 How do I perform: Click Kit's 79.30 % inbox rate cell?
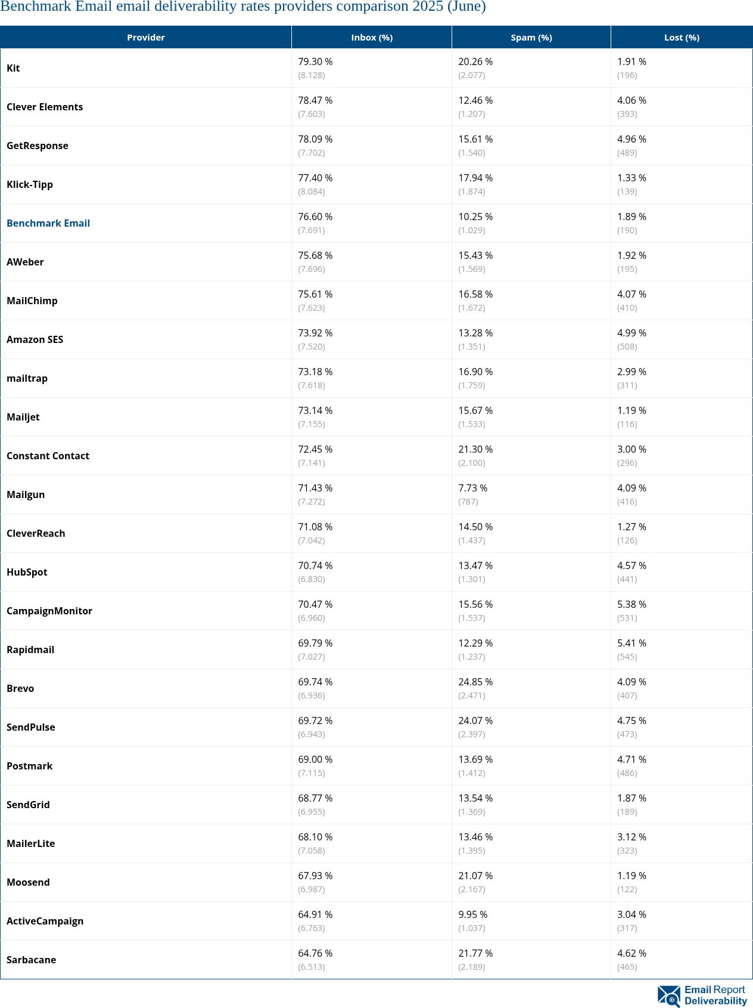coord(316,62)
